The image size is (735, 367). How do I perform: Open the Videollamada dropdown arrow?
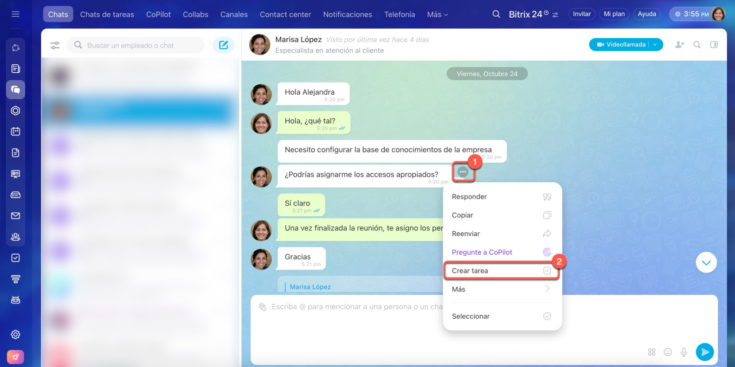(x=656, y=45)
